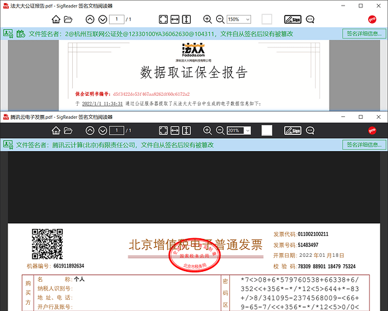The width and height of the screenshot is (388, 311).
Task: Click signer certificate icon in bottom banner
Action: coord(8,145)
